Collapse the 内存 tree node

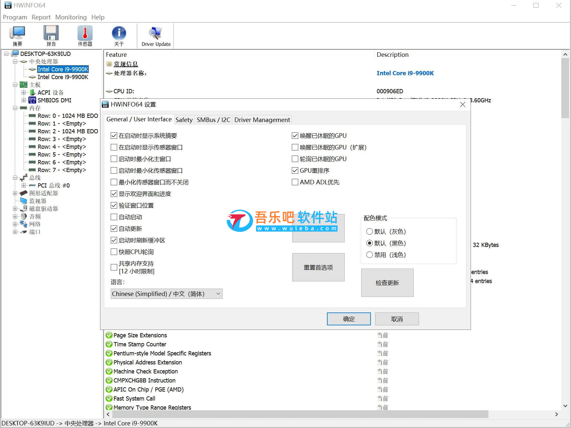pyautogui.click(x=15, y=108)
